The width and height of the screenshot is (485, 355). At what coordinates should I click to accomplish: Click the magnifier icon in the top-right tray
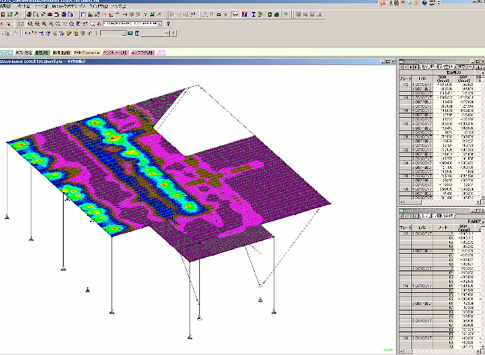point(410,3)
